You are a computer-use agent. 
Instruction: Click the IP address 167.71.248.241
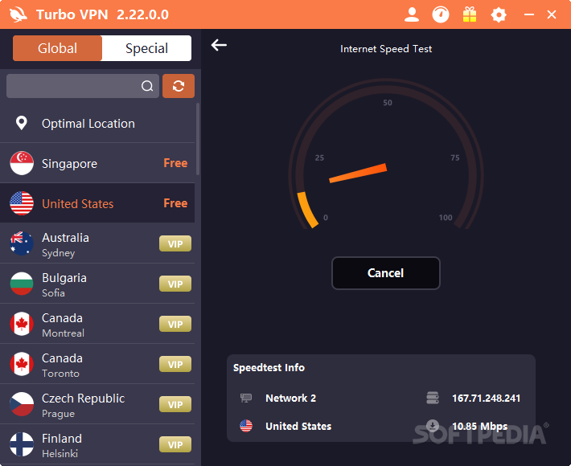click(486, 399)
